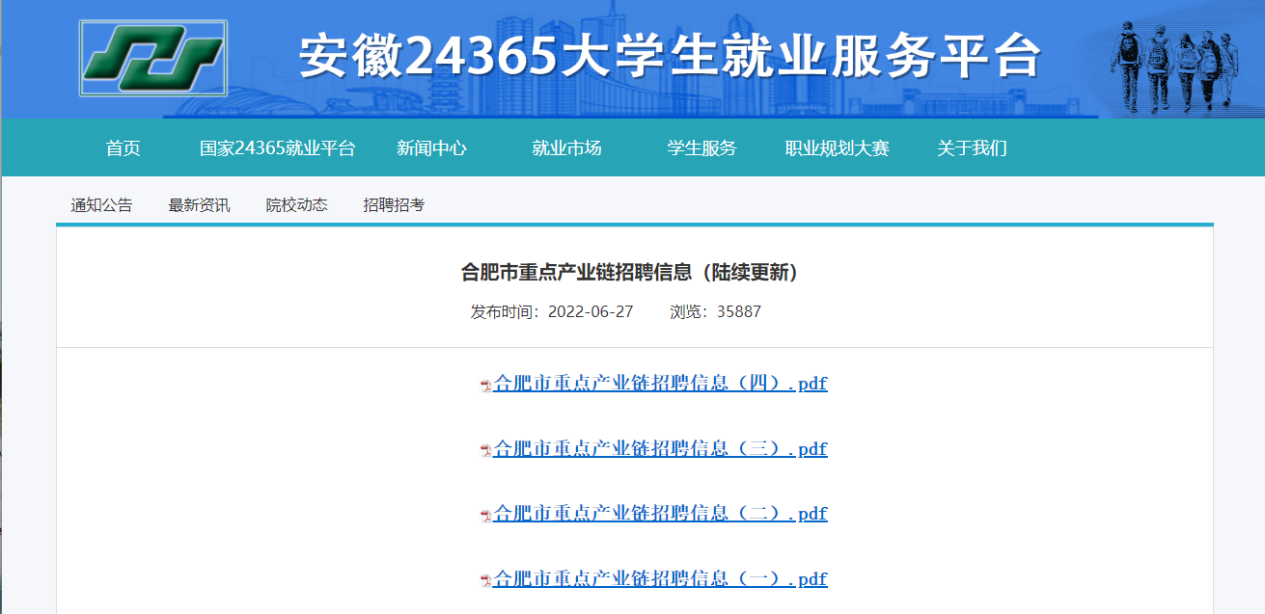Open 国家24365就业平台 menu item
Image resolution: width=1265 pixels, height=614 pixels.
point(278,148)
